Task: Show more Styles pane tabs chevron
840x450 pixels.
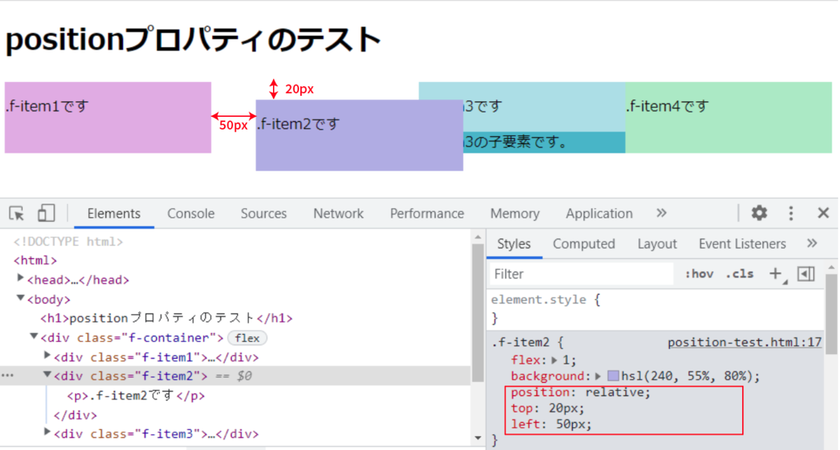Action: pyautogui.click(x=812, y=244)
